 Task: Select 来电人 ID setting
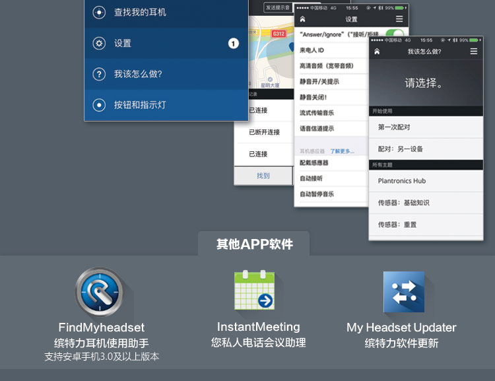[x=331, y=50]
